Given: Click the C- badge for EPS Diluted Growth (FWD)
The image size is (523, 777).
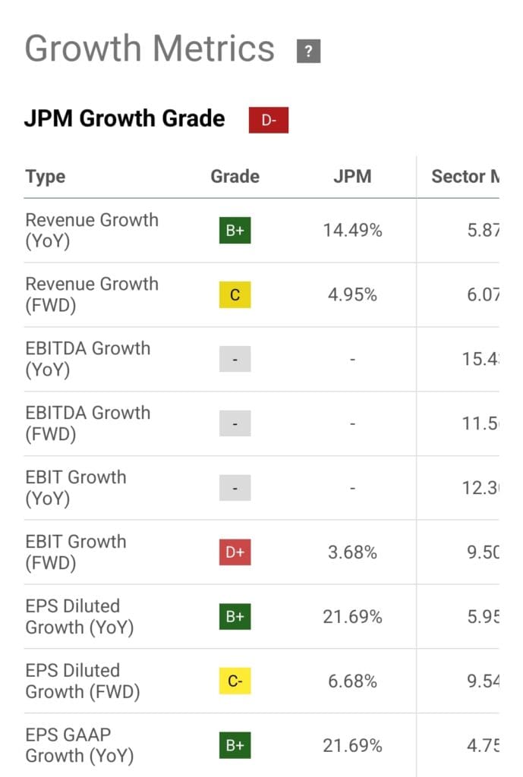Looking at the screenshot, I should pyautogui.click(x=235, y=681).
